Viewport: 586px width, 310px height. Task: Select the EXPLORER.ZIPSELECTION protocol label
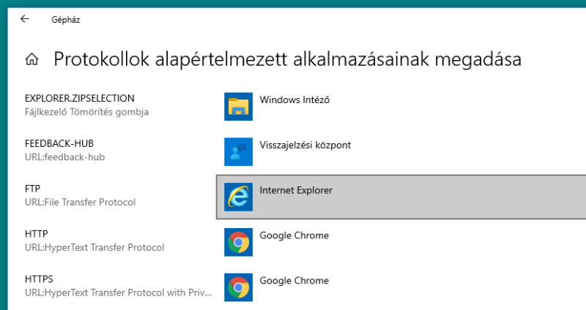click(x=80, y=98)
